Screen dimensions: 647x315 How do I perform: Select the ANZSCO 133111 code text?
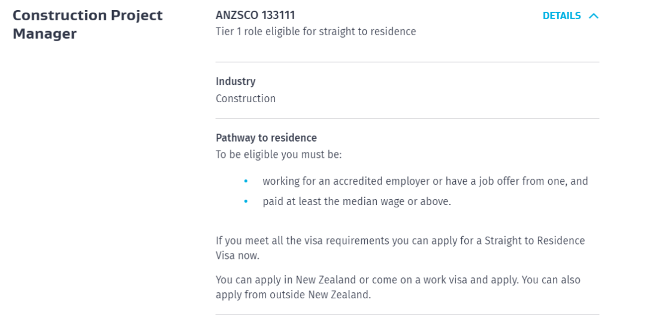point(255,15)
